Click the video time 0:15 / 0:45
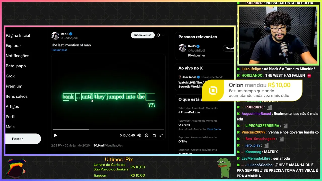Image resolution: width=322 pixels, height=181 pixels. (x=127, y=135)
